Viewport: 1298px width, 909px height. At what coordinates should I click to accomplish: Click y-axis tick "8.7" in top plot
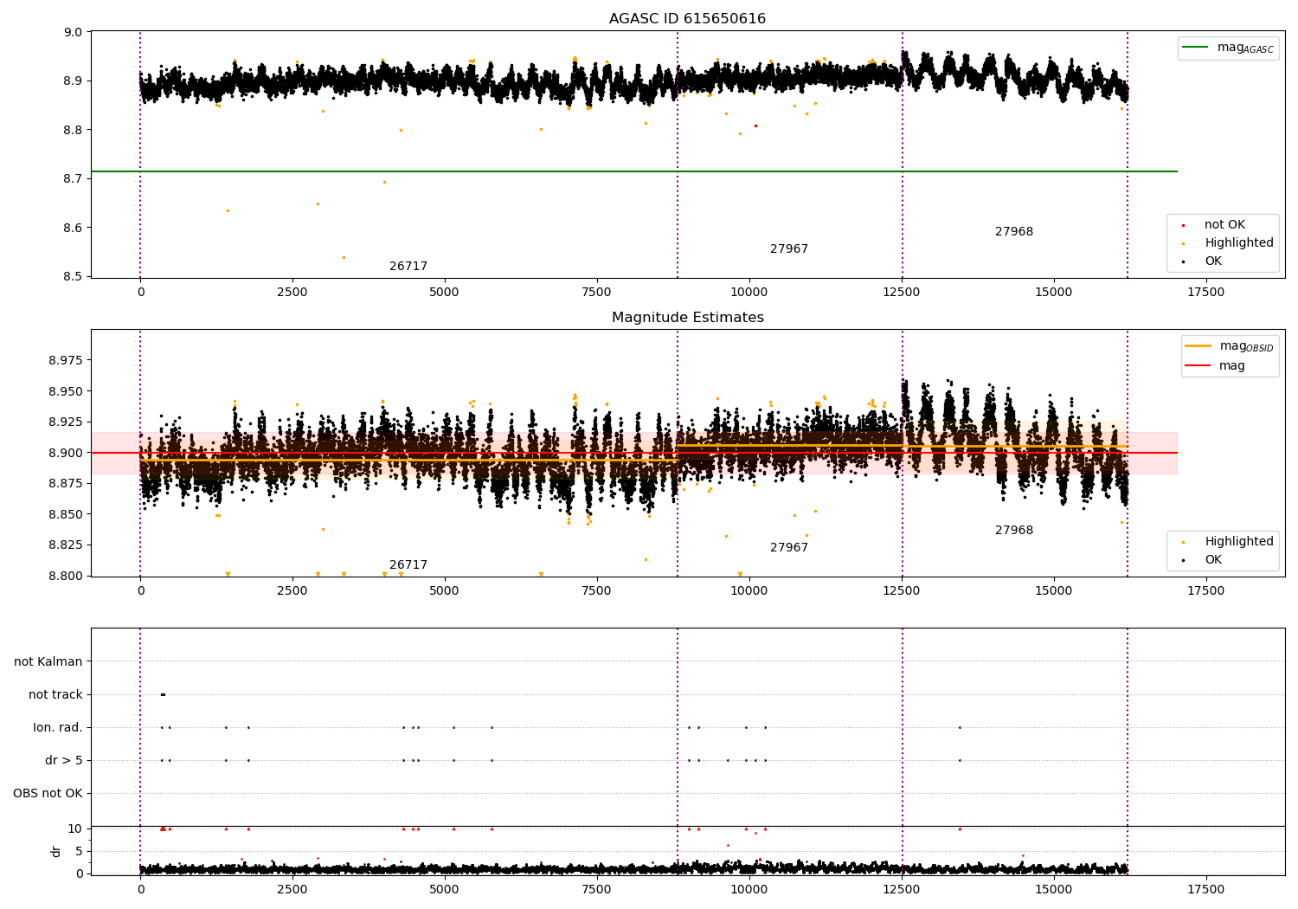coord(74,179)
